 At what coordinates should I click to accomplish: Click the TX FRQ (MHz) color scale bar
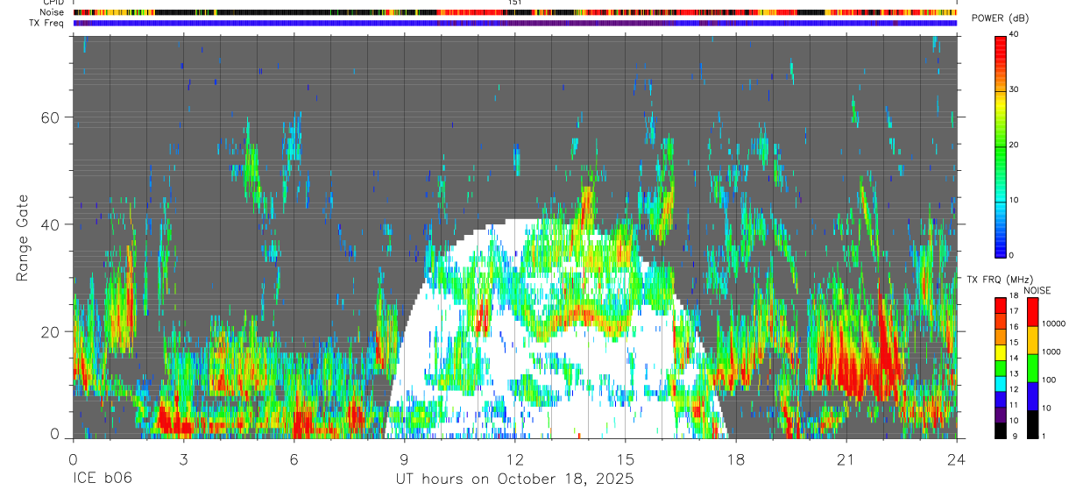[x=1000, y=367]
